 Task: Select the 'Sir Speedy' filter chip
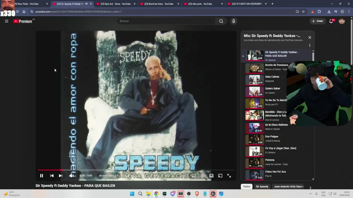tap(262, 186)
